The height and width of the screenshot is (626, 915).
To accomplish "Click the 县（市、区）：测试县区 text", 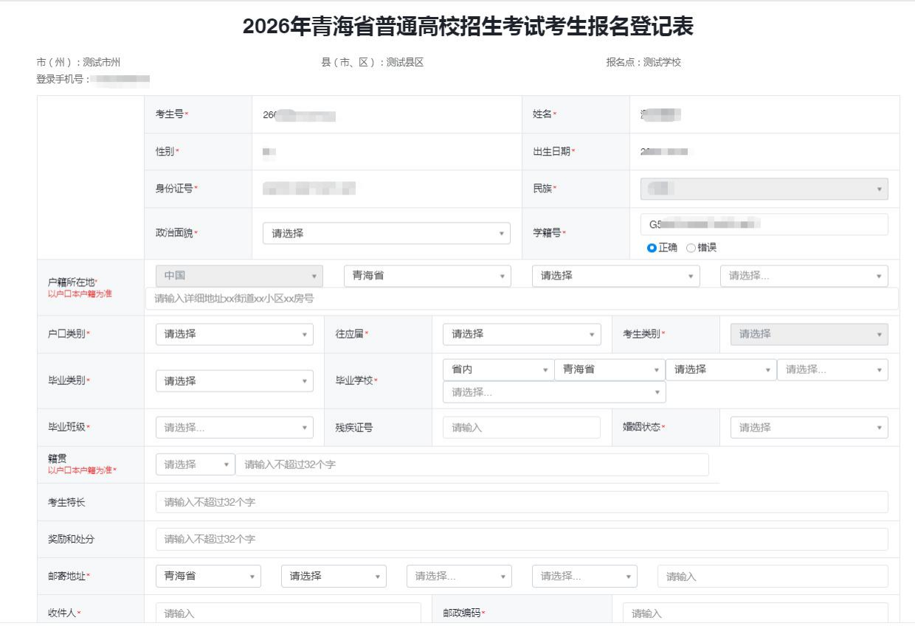I will pyautogui.click(x=372, y=63).
